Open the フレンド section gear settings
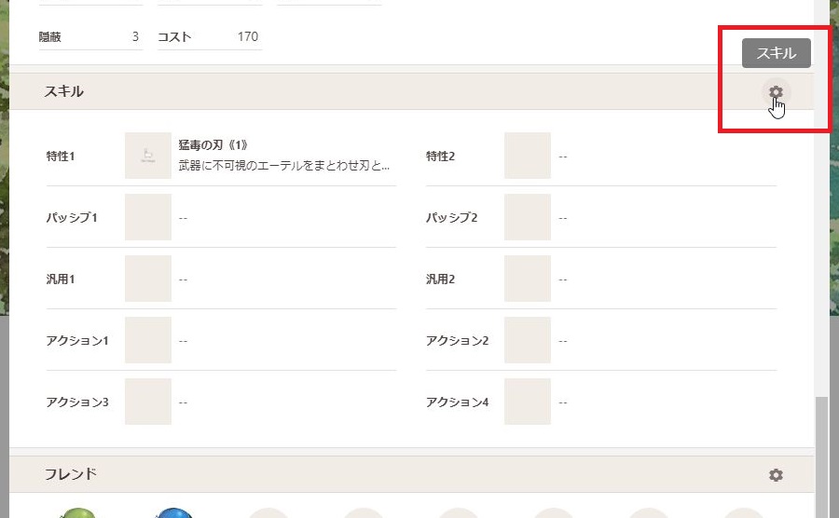The height and width of the screenshot is (518, 839). (776, 475)
